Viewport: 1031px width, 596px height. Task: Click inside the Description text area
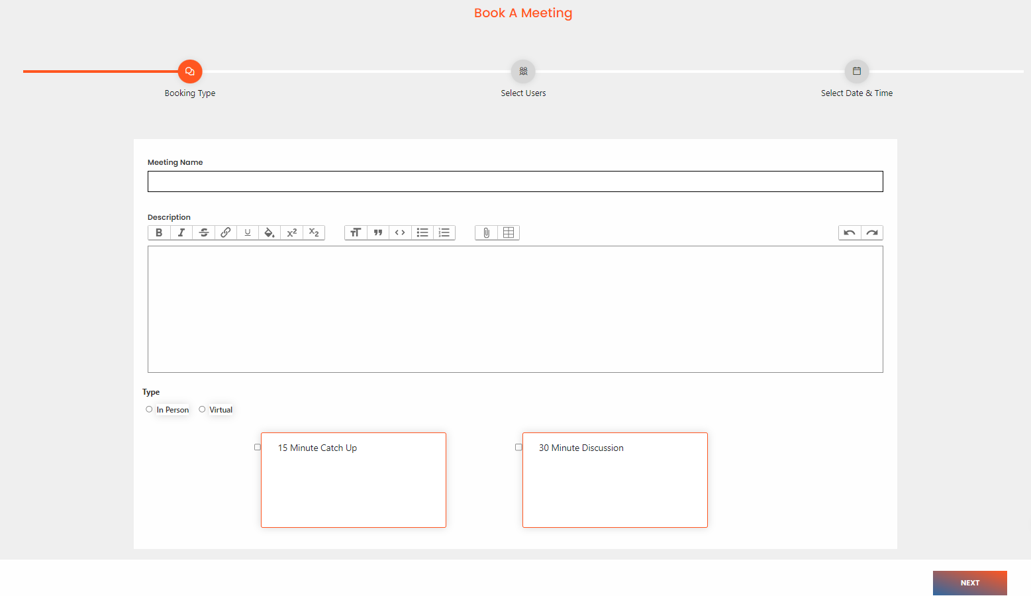tap(515, 309)
